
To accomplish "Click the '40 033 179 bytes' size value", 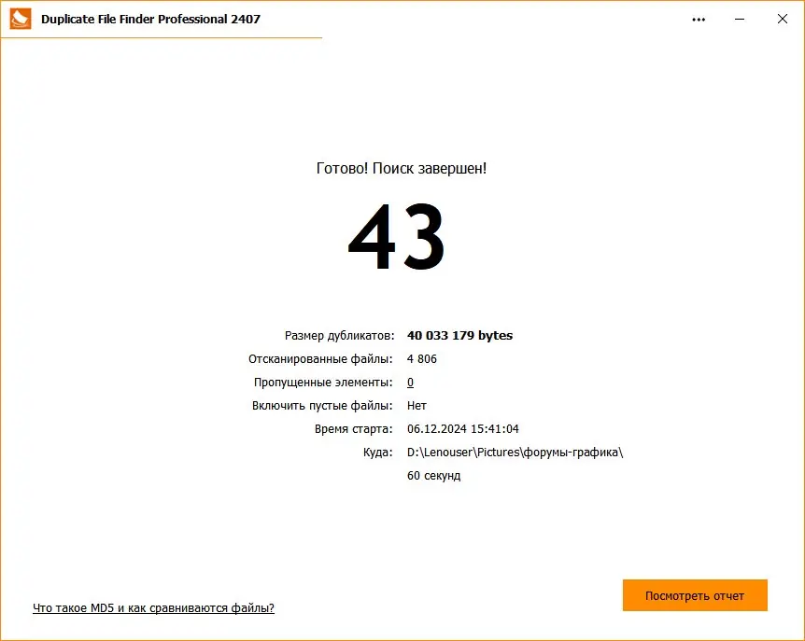I will [x=459, y=335].
